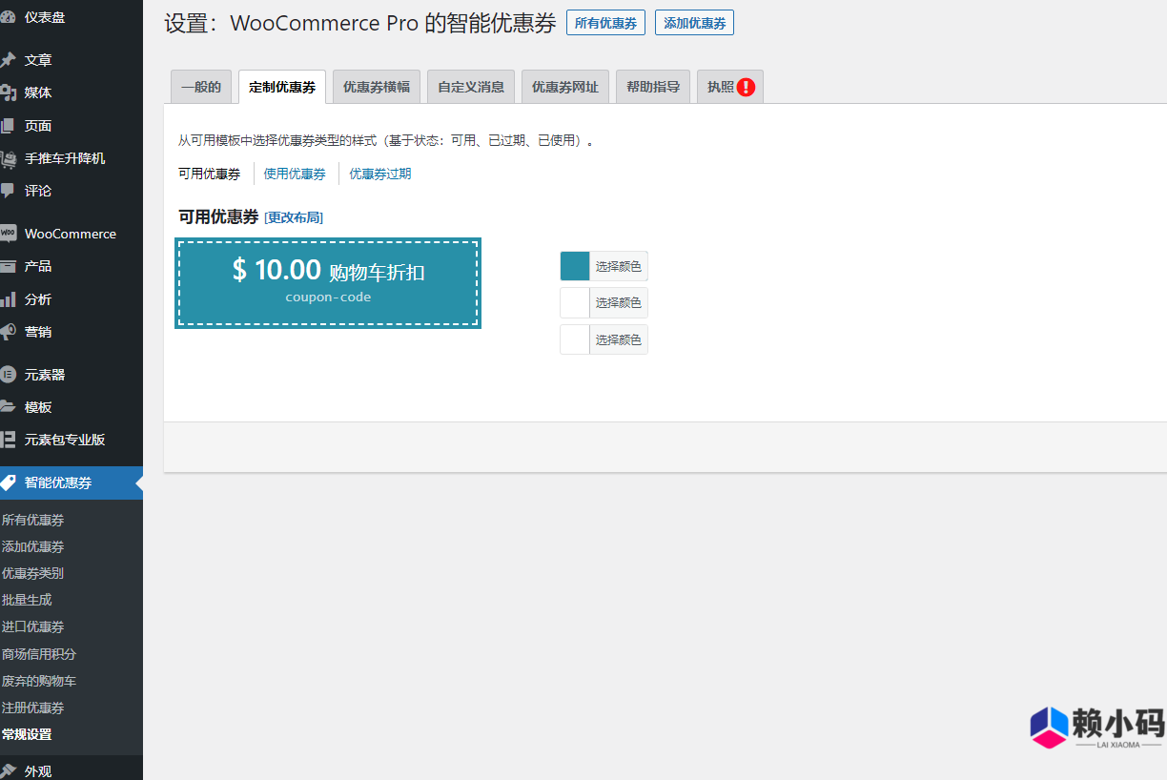Click the teal color swatch picker
1167x780 pixels.
pyautogui.click(x=575, y=266)
